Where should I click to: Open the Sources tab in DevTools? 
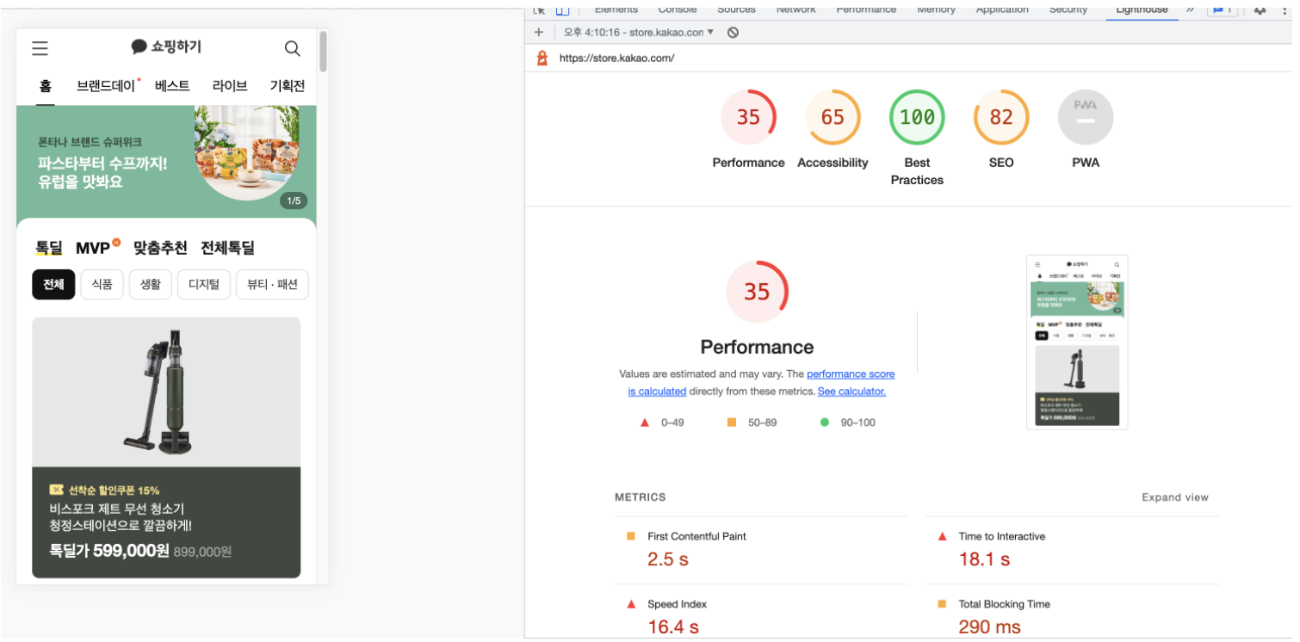[736, 9]
